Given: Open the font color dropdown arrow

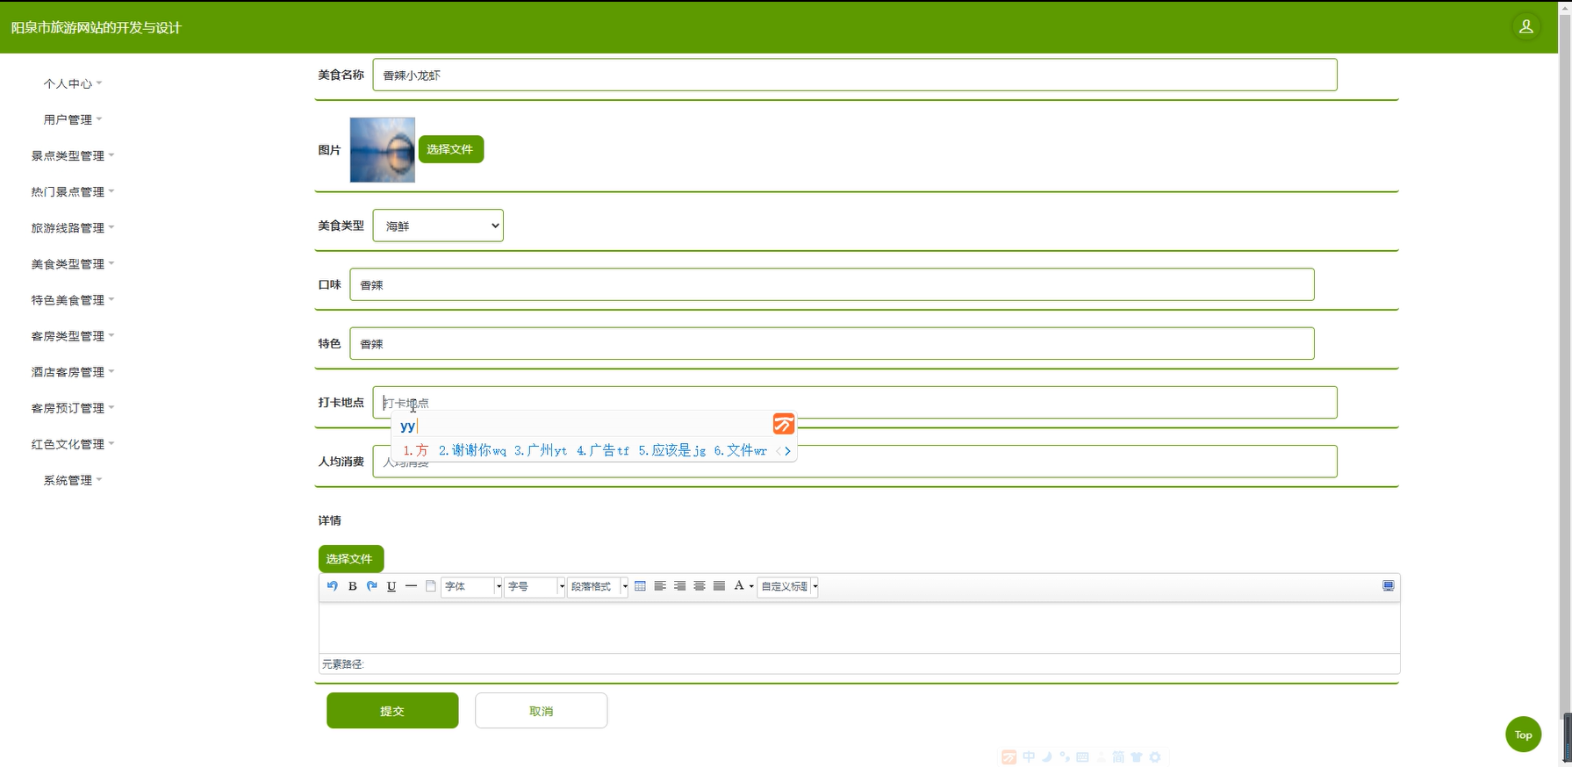Looking at the screenshot, I should coord(751,586).
